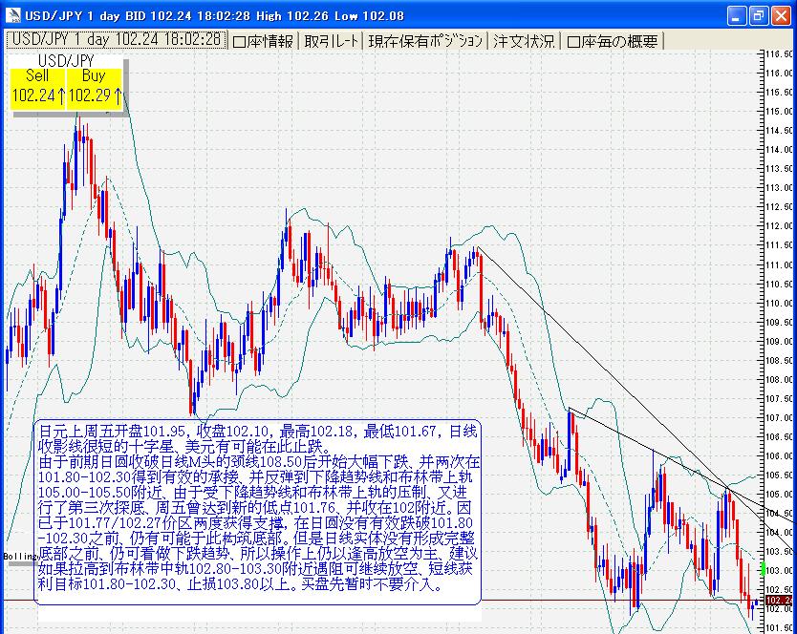Switch to the 注文状況 tab
797x634 pixels.
pos(524,41)
